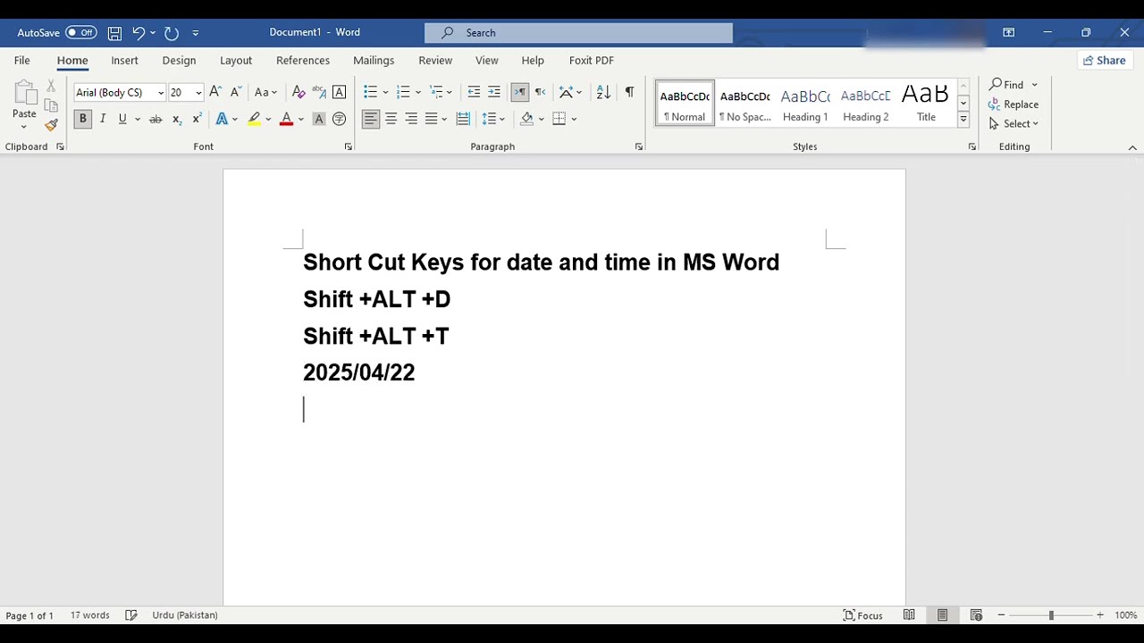The image size is (1144, 643).
Task: Decrease paragraph indent
Action: point(474,92)
